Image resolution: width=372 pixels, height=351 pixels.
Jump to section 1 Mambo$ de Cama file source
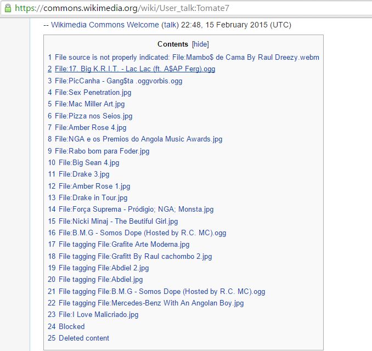[183, 58]
